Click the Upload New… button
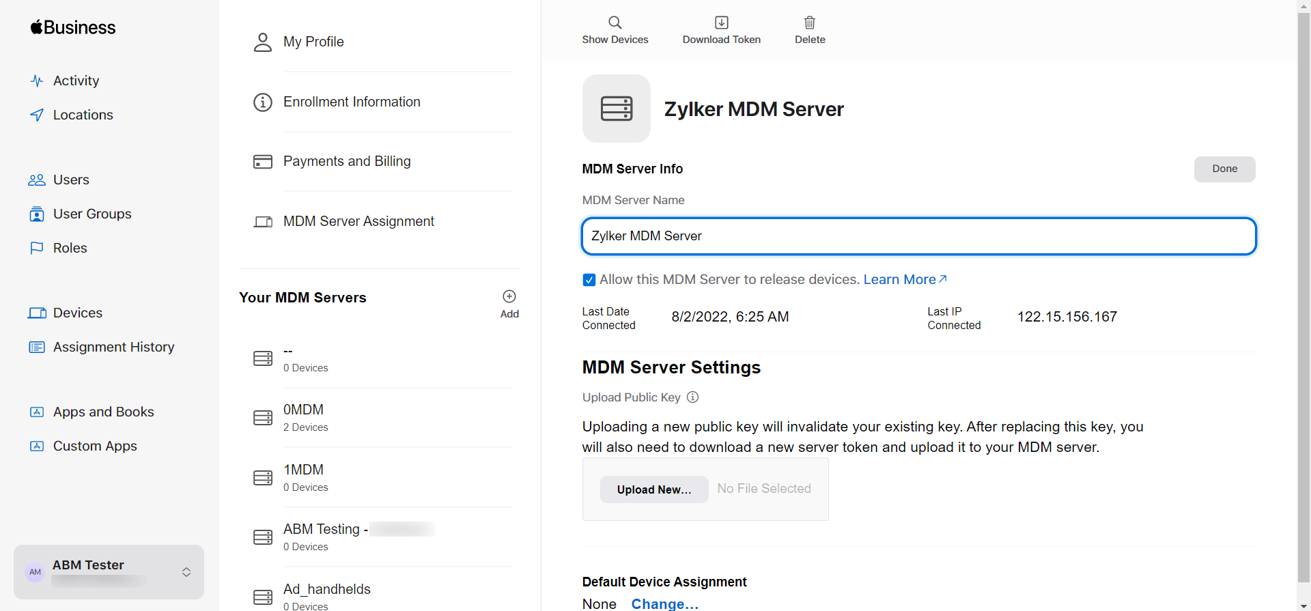Screen dimensions: 1311x611 tap(653, 489)
